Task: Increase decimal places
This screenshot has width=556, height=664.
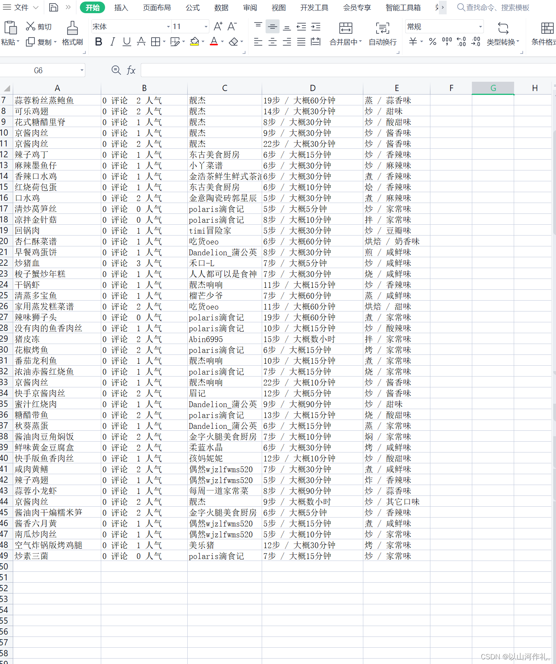Action: (x=461, y=42)
